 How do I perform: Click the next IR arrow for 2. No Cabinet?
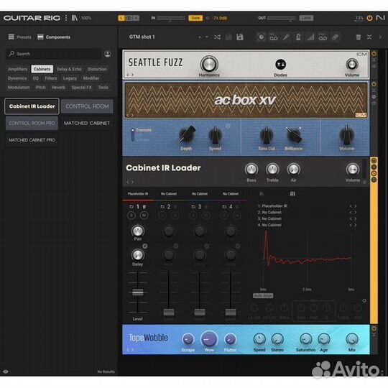pos(356,212)
